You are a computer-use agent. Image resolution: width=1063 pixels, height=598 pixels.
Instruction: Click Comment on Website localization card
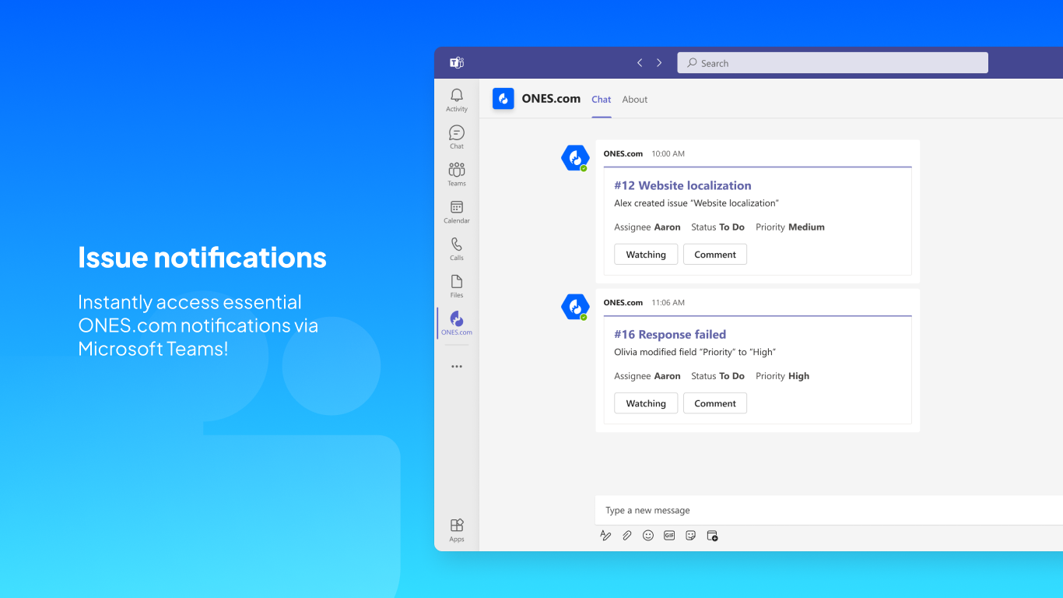click(715, 255)
